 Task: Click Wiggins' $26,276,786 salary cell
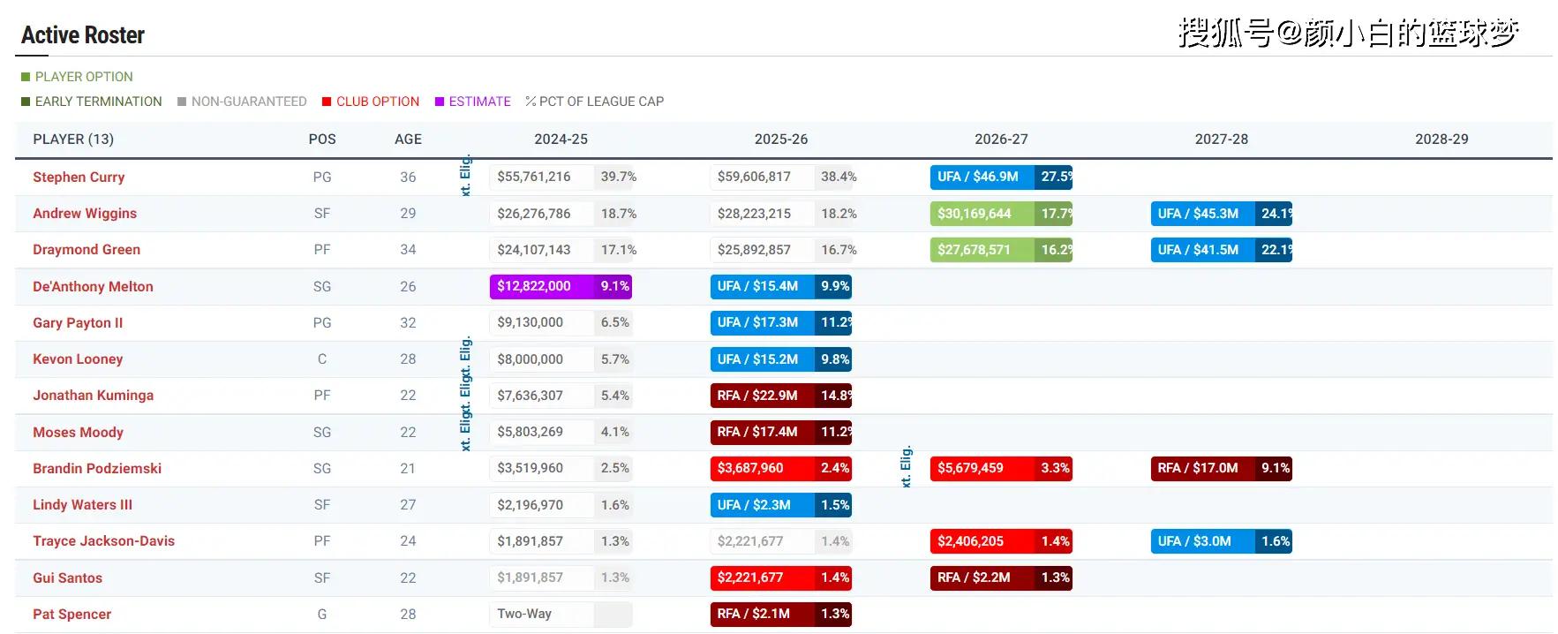561,214
